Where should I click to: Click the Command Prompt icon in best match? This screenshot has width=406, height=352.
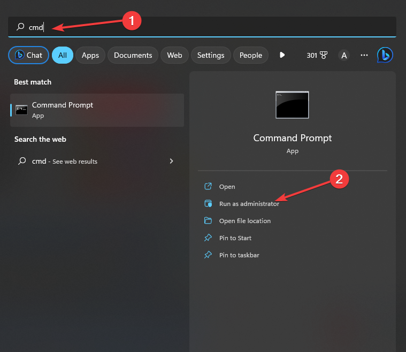tap(21, 110)
